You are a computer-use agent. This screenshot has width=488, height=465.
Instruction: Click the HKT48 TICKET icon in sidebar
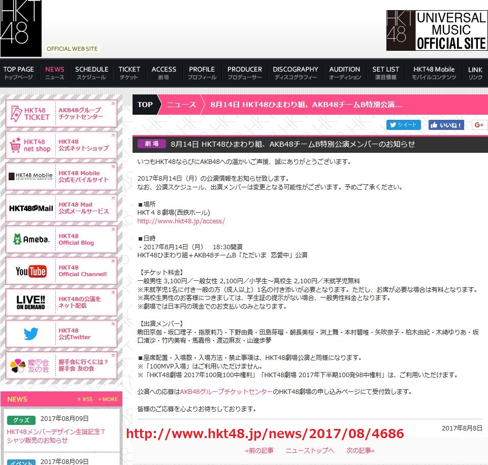click(x=30, y=114)
